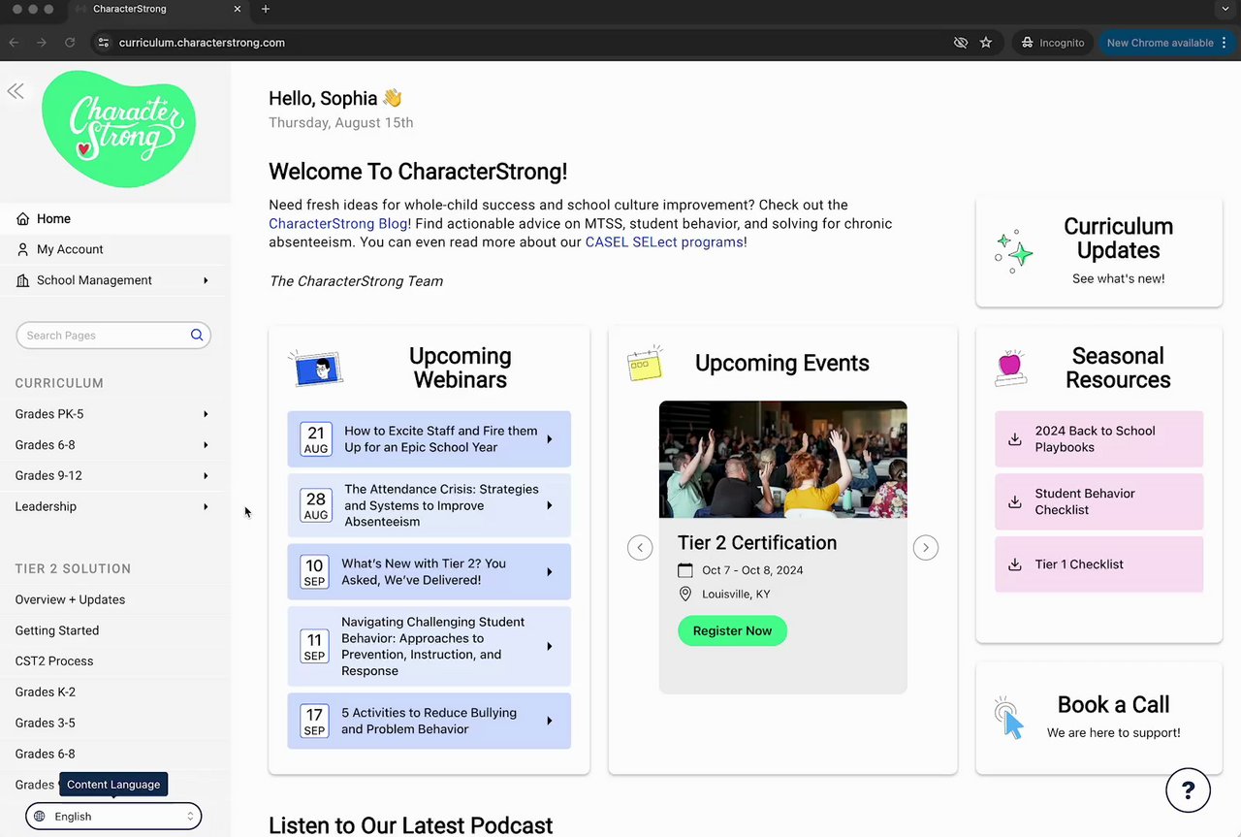Open the Curriculum Updates card
This screenshot has height=837, width=1241.
click(x=1099, y=252)
